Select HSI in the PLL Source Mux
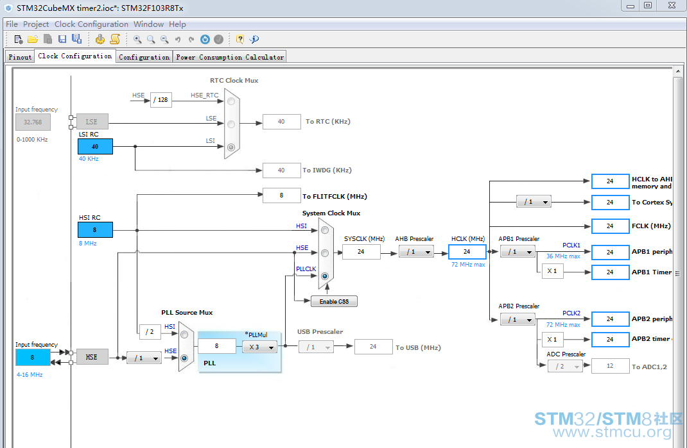 pos(184,335)
